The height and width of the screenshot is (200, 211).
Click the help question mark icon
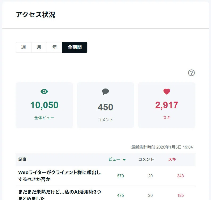(x=191, y=73)
